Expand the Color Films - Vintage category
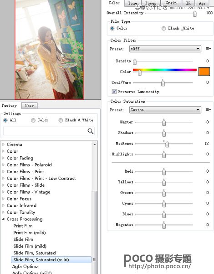This screenshot has width=214, height=274. [3, 192]
